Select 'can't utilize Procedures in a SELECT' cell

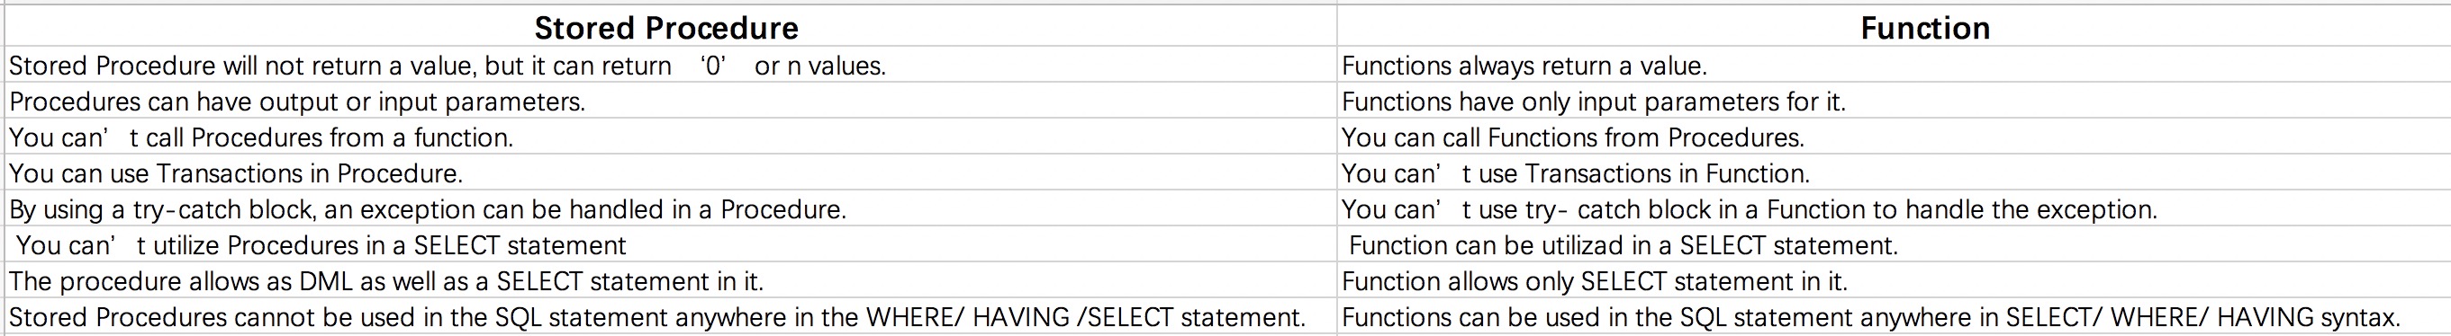tap(670, 246)
